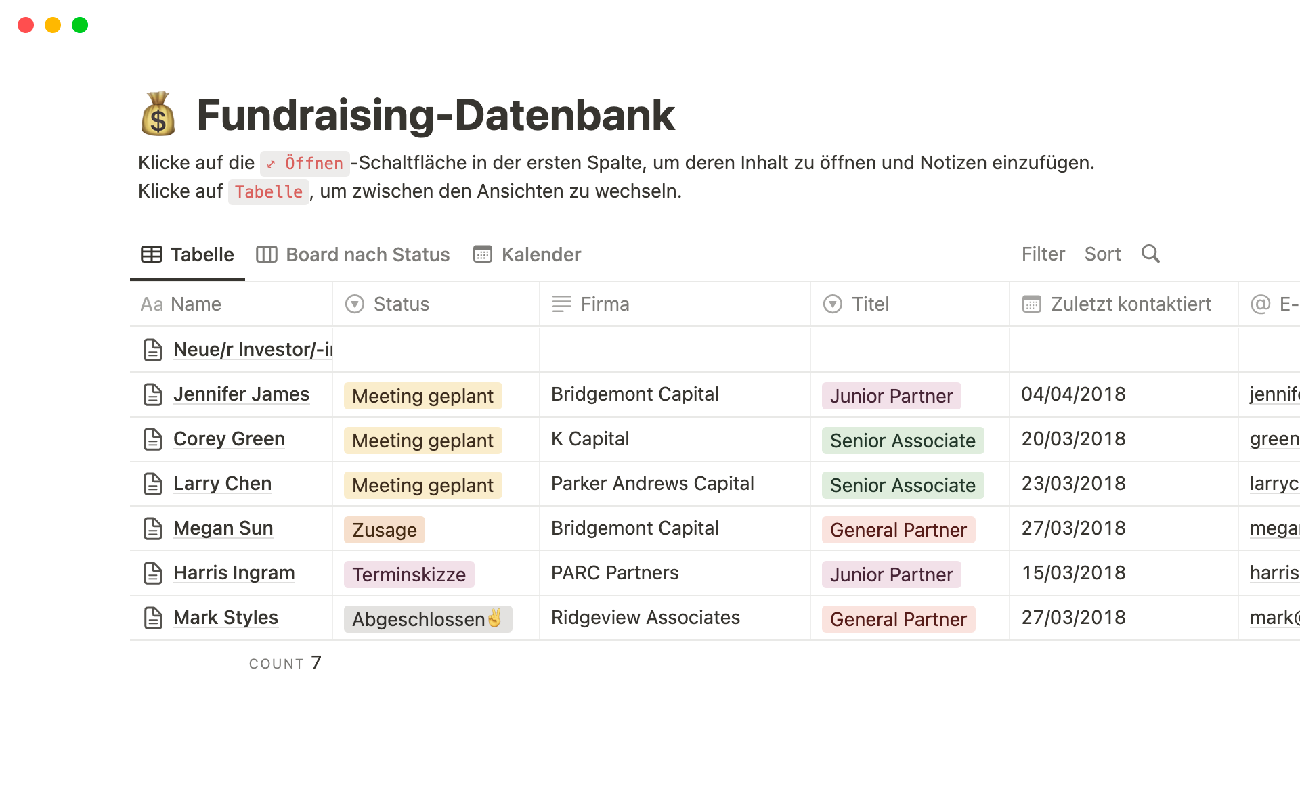The width and height of the screenshot is (1300, 812).
Task: Open the Titel column header menu
Action: click(x=870, y=304)
